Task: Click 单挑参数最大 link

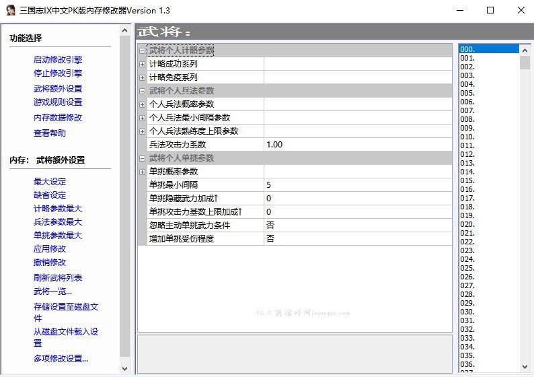Action: point(58,235)
